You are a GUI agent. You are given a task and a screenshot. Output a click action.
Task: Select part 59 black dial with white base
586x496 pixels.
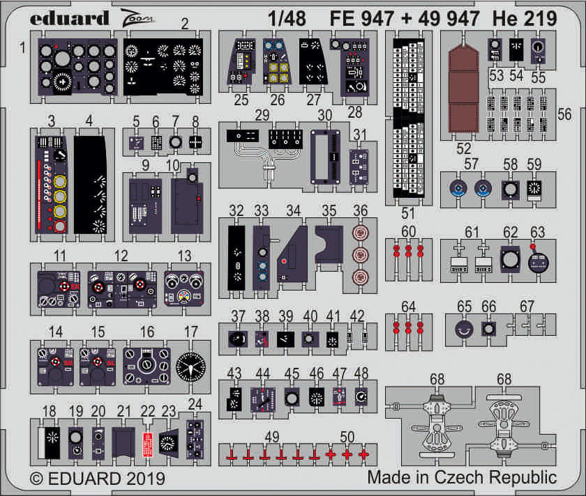point(534,190)
